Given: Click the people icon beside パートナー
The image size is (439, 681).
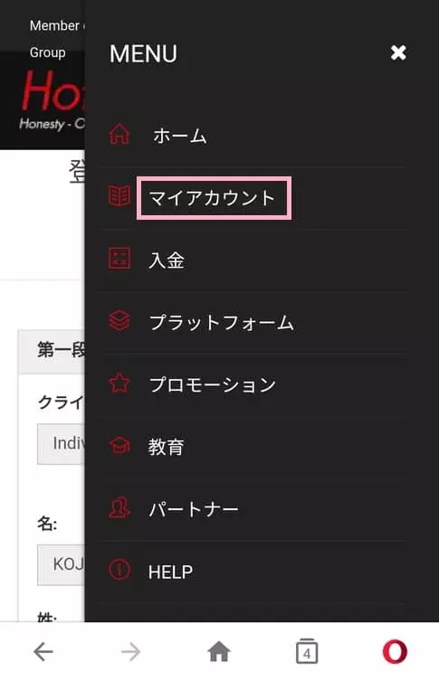Looking at the screenshot, I should [x=119, y=507].
